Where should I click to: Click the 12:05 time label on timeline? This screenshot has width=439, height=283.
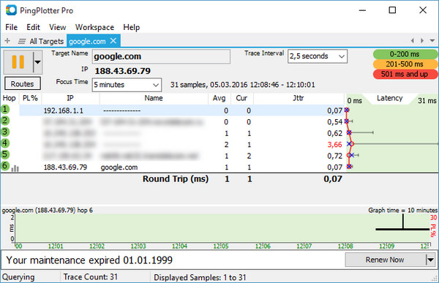[x=221, y=246]
